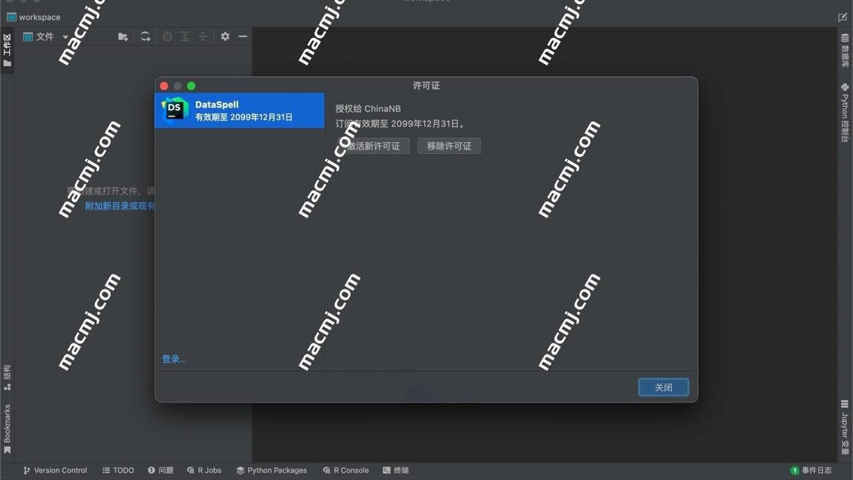Click the 移除许可证 button
The image size is (853, 480).
point(449,146)
